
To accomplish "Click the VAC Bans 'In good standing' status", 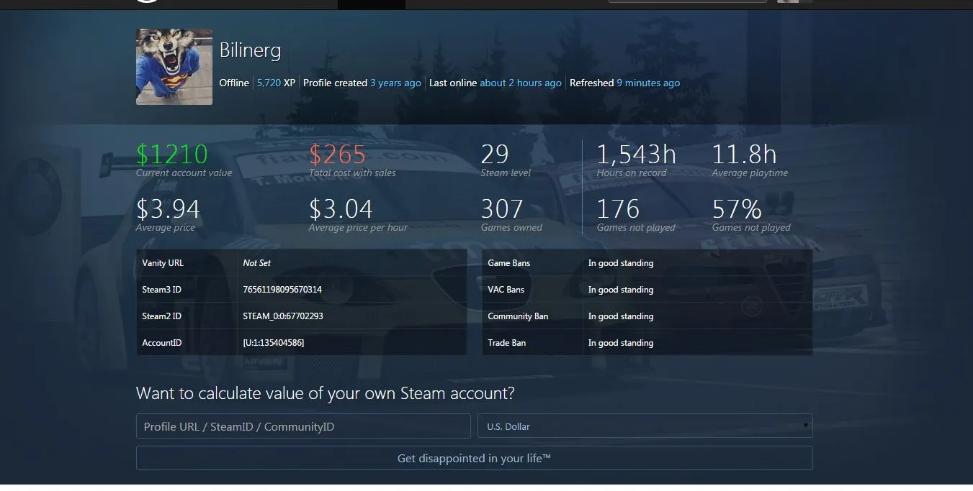I will pos(621,290).
